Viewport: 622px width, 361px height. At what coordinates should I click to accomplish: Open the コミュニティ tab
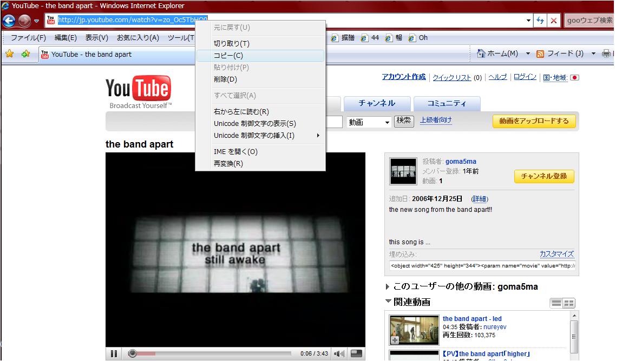pyautogui.click(x=447, y=103)
